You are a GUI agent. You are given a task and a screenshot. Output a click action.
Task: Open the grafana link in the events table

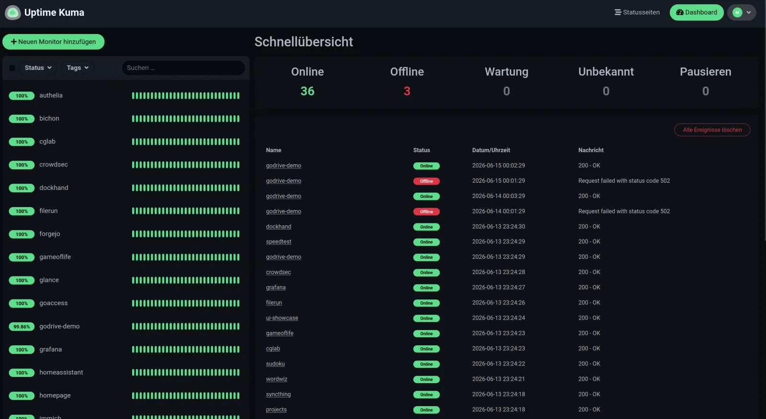[x=276, y=287]
